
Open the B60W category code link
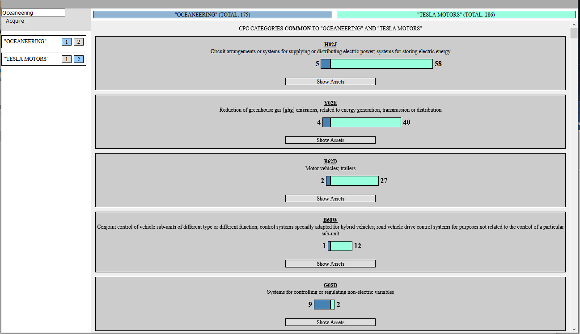[x=330, y=220]
